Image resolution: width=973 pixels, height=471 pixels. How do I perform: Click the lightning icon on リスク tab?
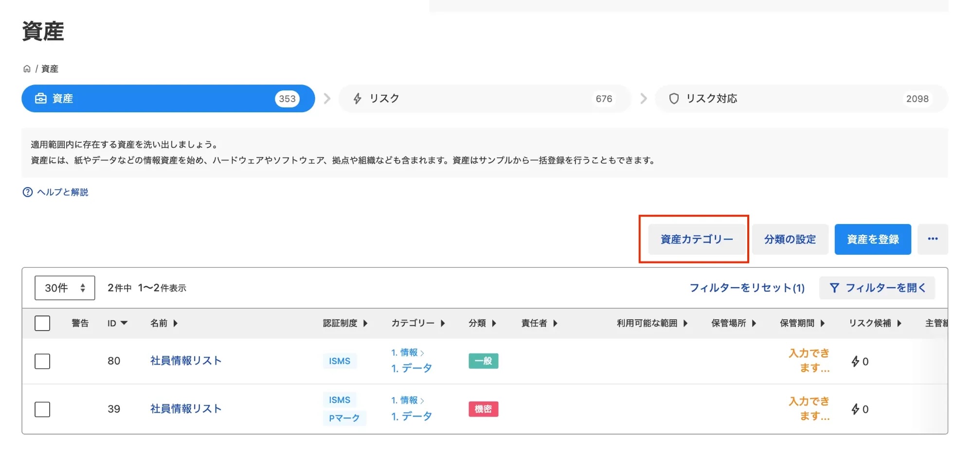pos(358,99)
